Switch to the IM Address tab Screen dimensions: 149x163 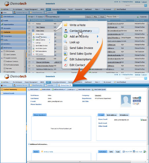(x=124, y=115)
